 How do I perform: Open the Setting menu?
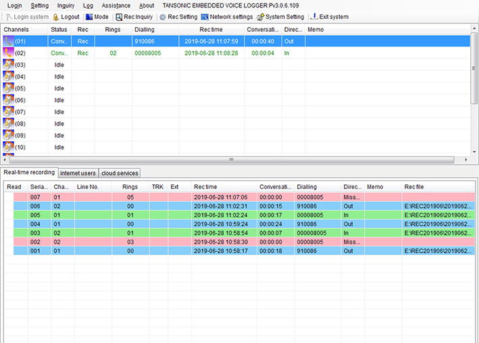39,5
